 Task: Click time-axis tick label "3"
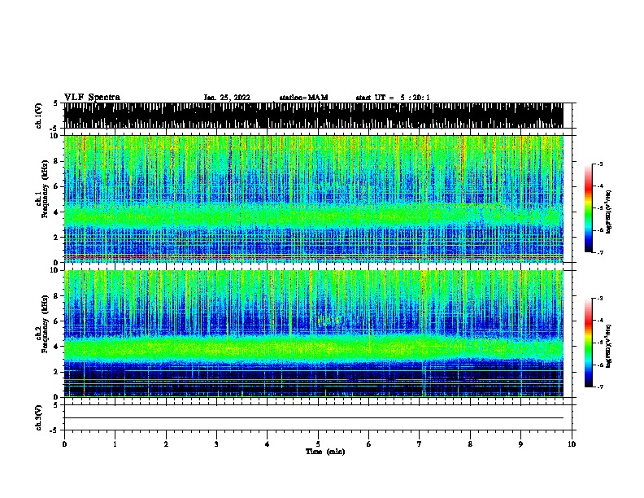tap(216, 444)
